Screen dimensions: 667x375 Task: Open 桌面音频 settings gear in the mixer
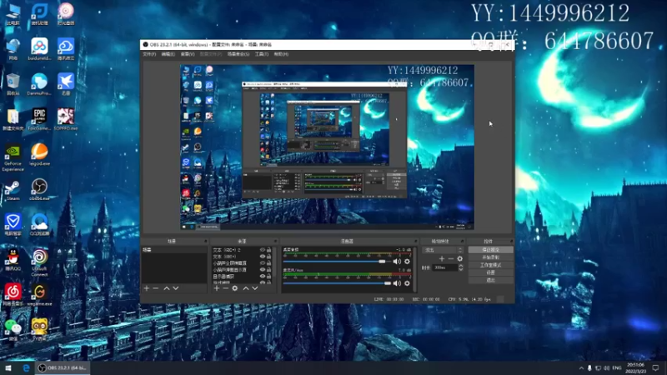(407, 262)
